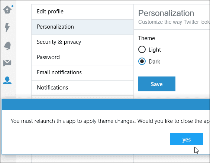210x163 pixels.
Task: Open Direct Messages via the envelope icon
Action: tap(7, 63)
